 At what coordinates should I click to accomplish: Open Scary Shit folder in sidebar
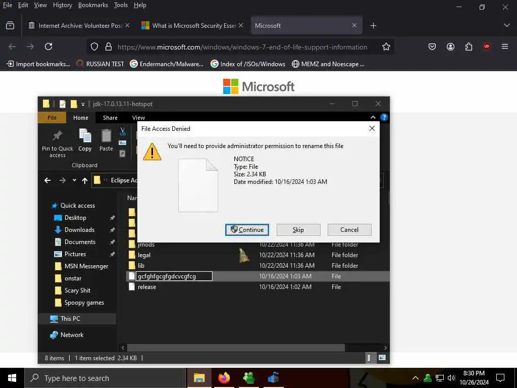tap(77, 290)
